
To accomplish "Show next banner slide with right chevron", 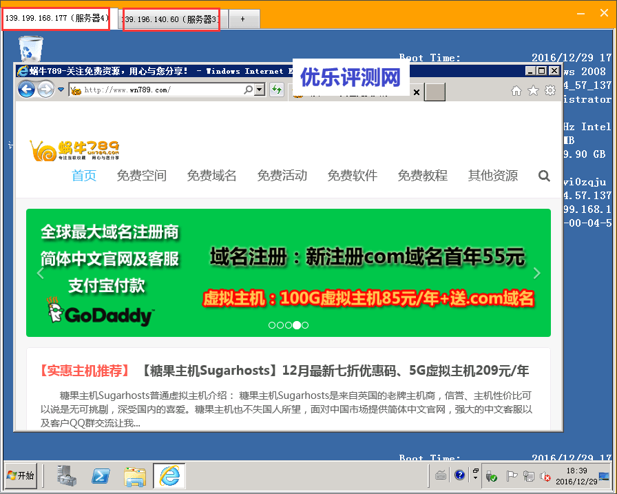I will click(536, 273).
